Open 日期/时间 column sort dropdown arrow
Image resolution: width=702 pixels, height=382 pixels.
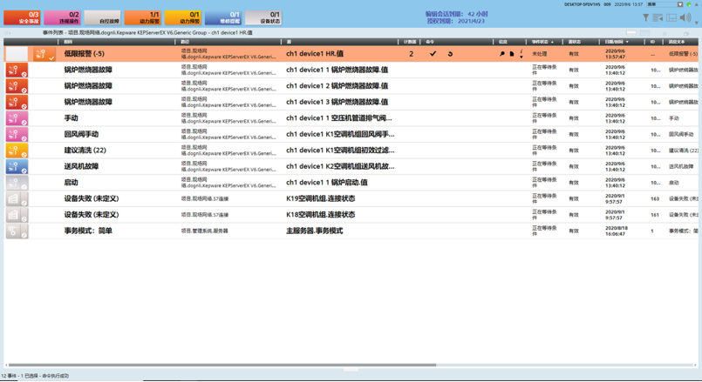coord(627,42)
